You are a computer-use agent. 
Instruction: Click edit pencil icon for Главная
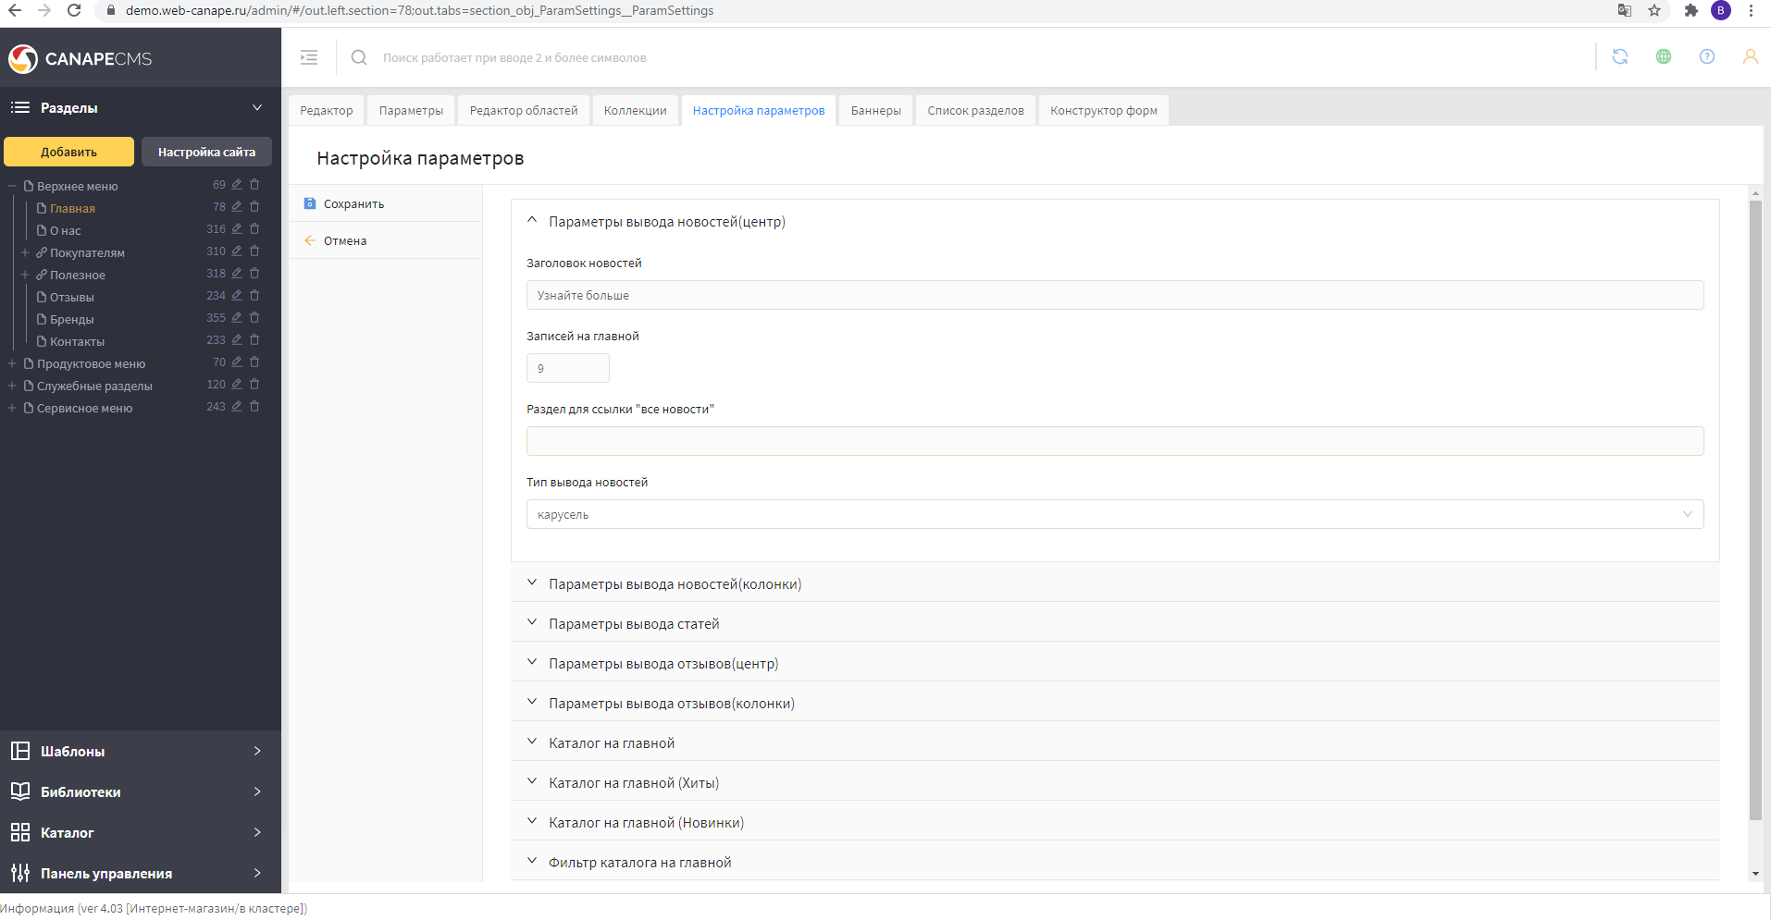[x=237, y=207]
